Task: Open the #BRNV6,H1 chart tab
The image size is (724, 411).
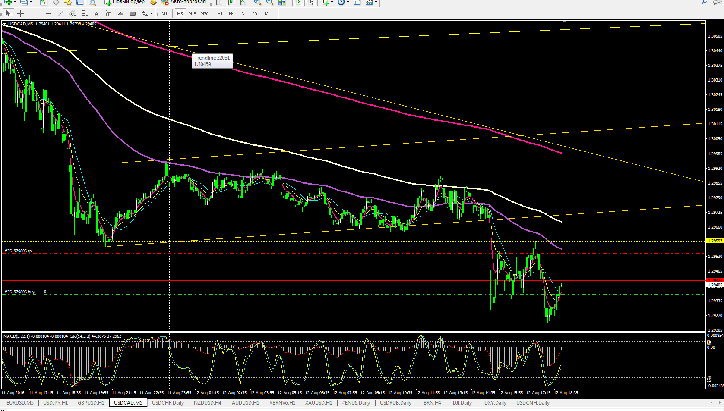Action: [x=282, y=403]
